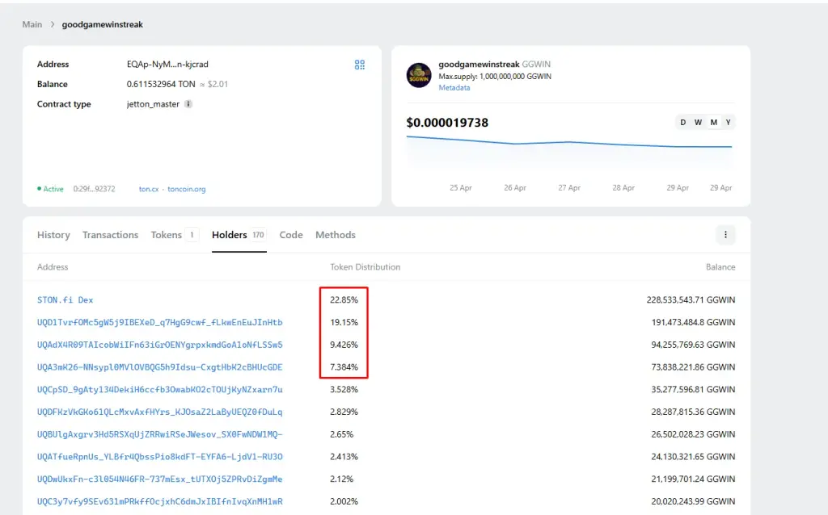This screenshot has width=828, height=515.
Task: Open the Transactions tab
Action: pyautogui.click(x=110, y=235)
